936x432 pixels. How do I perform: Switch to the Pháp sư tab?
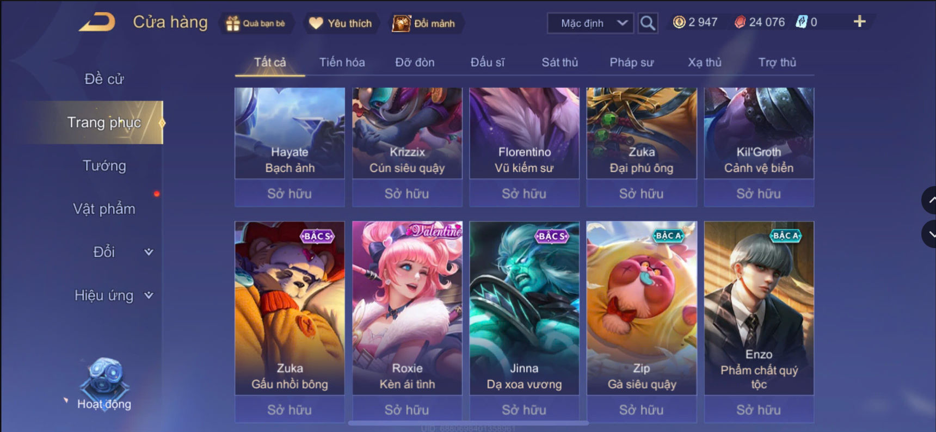631,63
